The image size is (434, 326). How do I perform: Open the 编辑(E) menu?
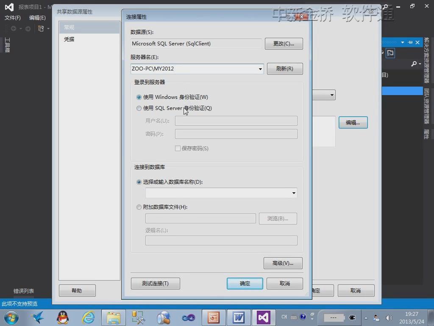click(37, 18)
